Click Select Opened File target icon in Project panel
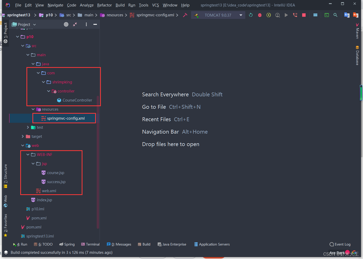The image size is (363, 259). pos(66,24)
